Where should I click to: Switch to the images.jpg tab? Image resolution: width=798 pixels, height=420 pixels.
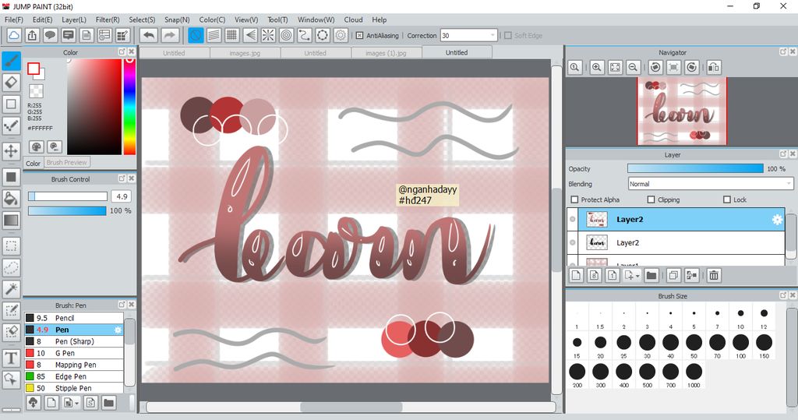point(245,53)
